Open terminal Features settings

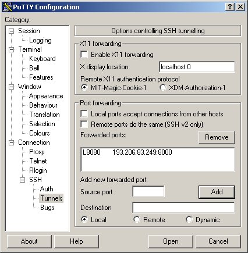click(41, 77)
